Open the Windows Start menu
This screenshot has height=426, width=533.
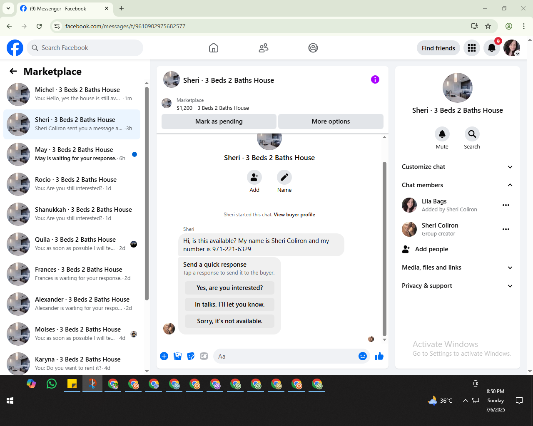tap(10, 401)
